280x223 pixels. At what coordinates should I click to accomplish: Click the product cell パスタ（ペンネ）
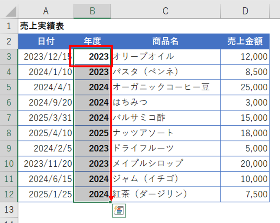tap(166, 72)
